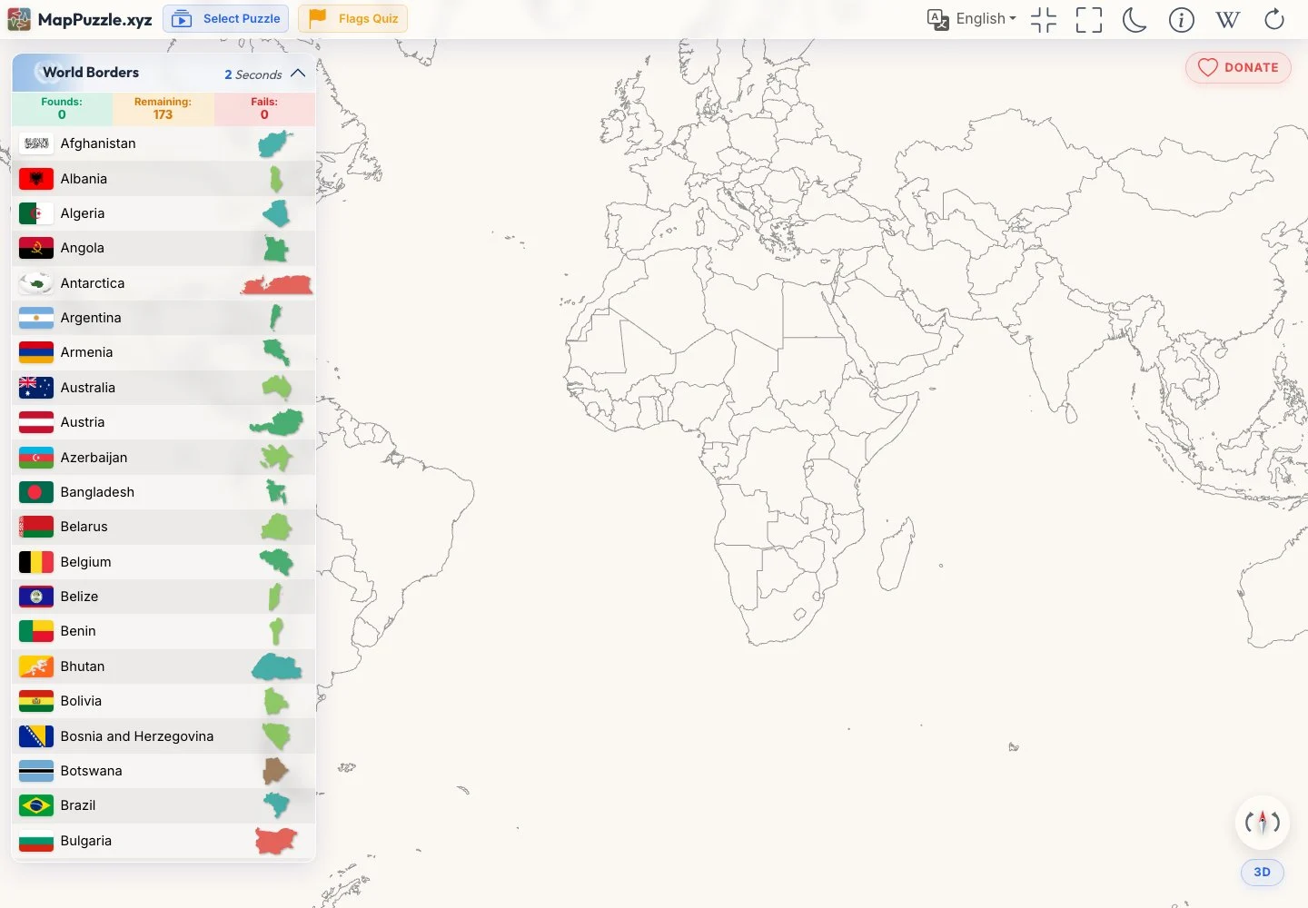Collapse the World Borders panel

(x=298, y=74)
